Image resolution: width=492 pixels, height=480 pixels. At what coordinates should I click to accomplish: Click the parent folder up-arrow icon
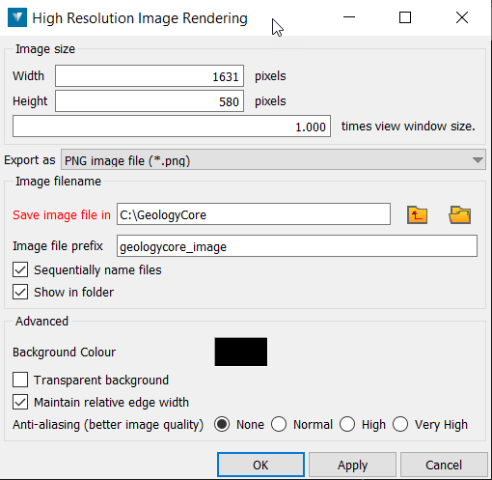(417, 214)
